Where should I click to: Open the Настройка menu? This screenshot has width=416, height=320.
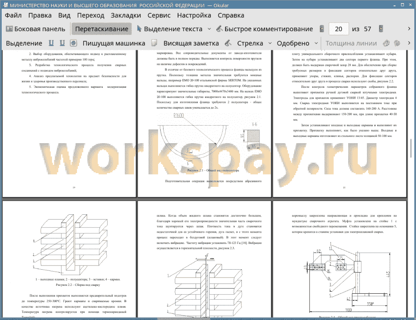pyautogui.click(x=194, y=15)
